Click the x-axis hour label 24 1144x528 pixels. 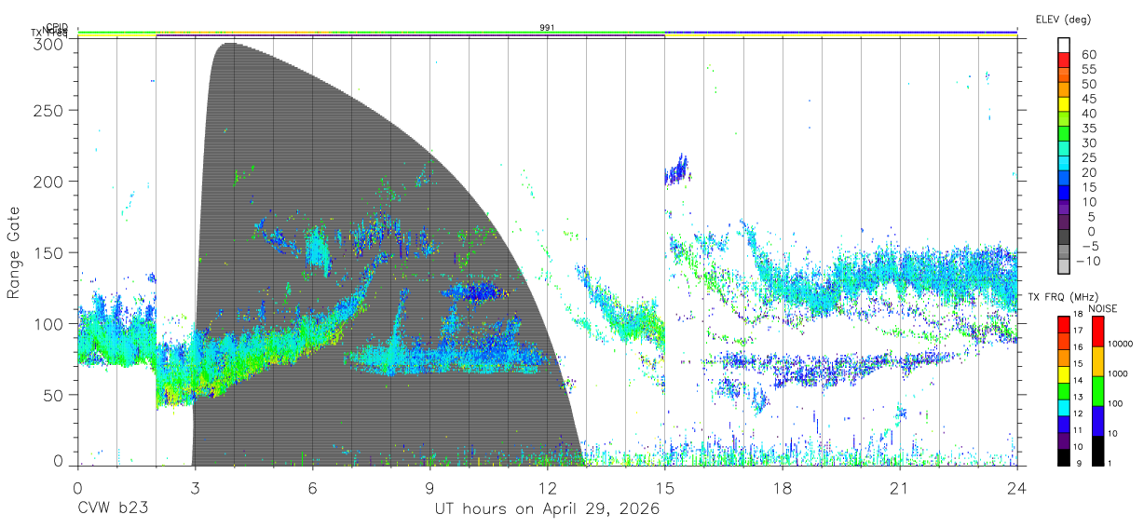1016,488
